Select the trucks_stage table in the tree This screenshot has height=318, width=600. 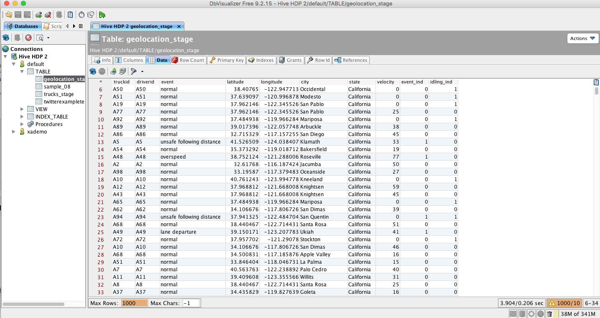(x=58, y=95)
